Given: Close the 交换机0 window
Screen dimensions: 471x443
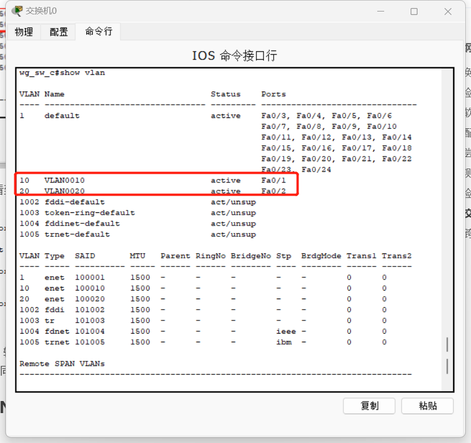Looking at the screenshot, I should [448, 12].
